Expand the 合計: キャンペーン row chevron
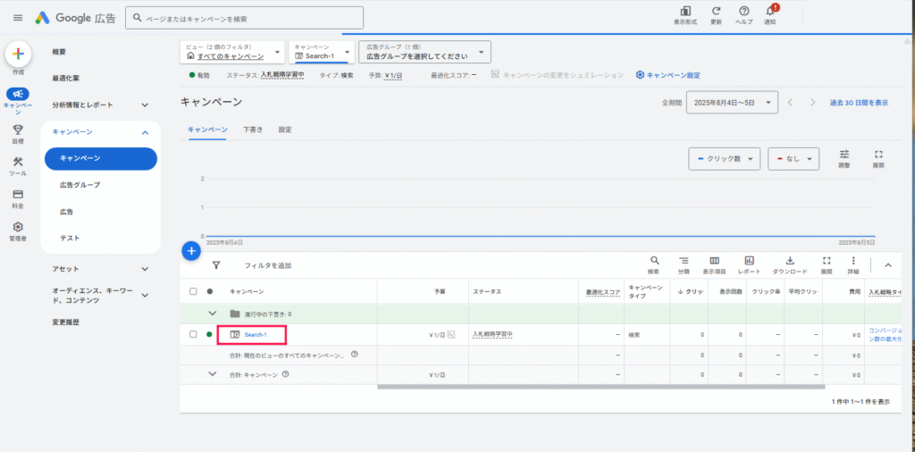Viewport: 915px width, 452px height. pyautogui.click(x=213, y=374)
